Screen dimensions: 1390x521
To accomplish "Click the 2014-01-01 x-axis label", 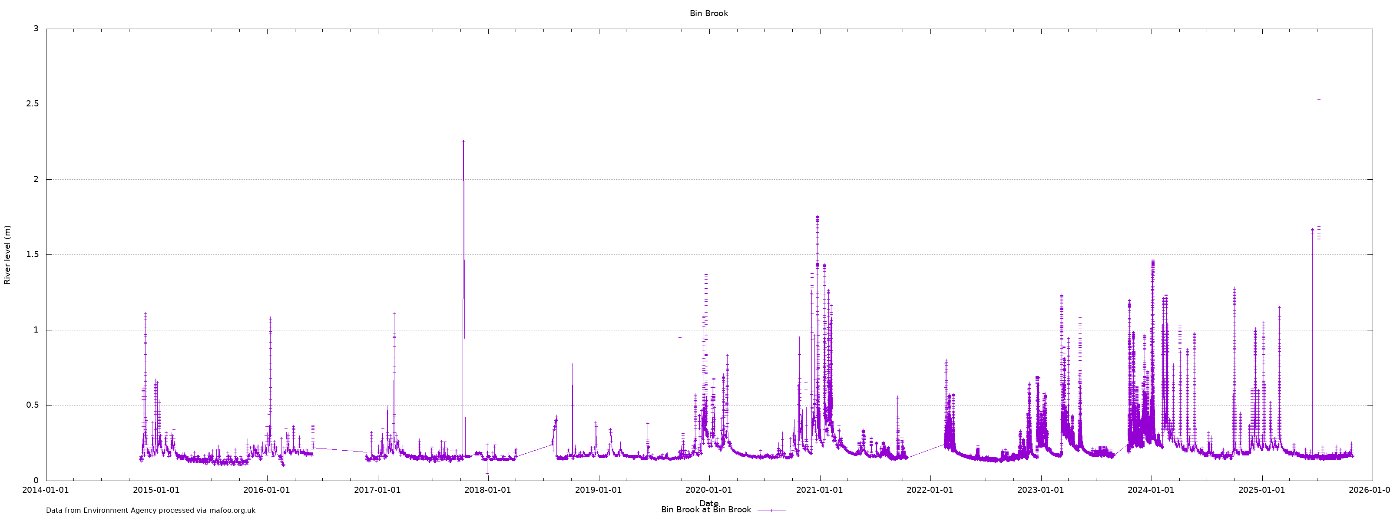I will click(46, 490).
